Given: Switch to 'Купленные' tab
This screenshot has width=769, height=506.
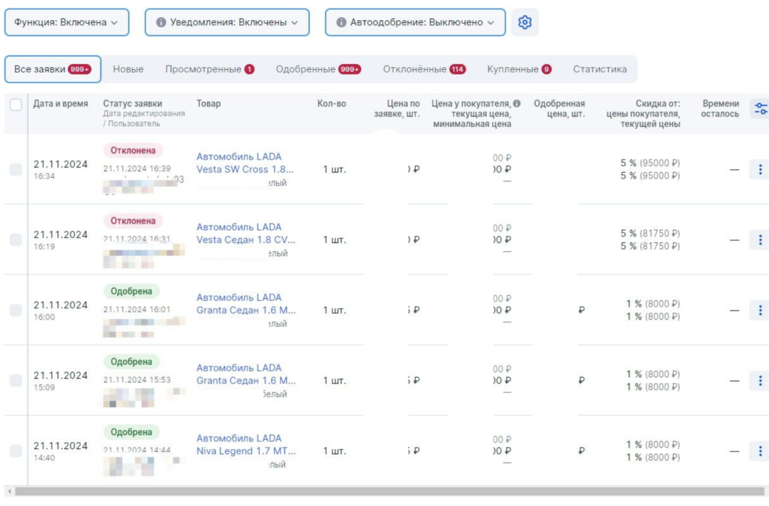Looking at the screenshot, I should click(519, 69).
